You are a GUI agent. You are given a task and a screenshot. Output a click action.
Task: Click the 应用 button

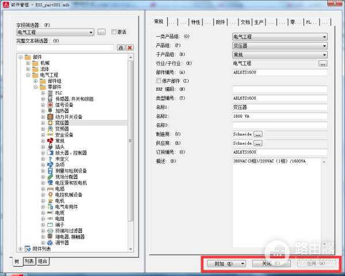pos(316,263)
